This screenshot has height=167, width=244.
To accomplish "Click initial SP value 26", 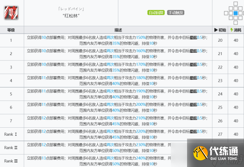I will coord(220,121).
